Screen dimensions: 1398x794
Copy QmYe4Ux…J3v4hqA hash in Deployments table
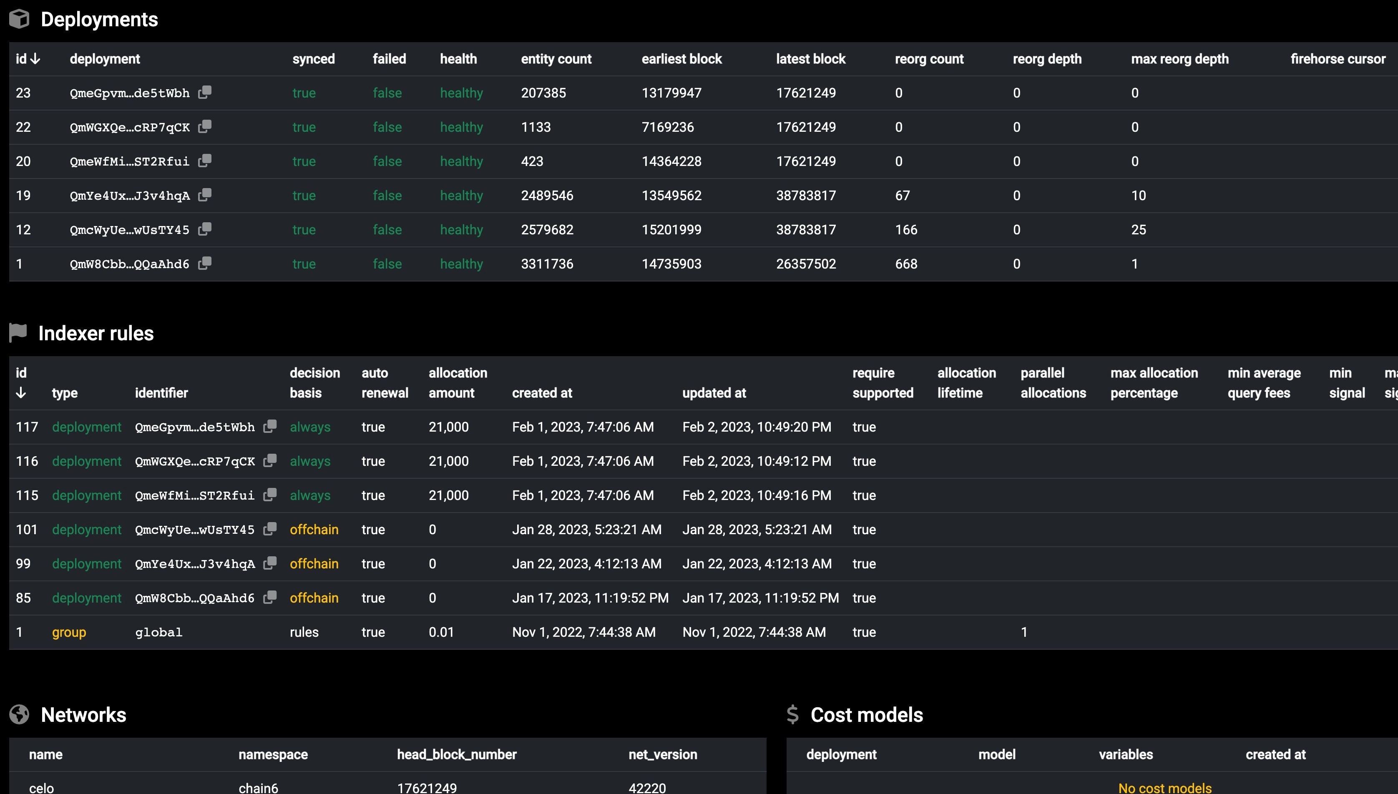pyautogui.click(x=204, y=195)
